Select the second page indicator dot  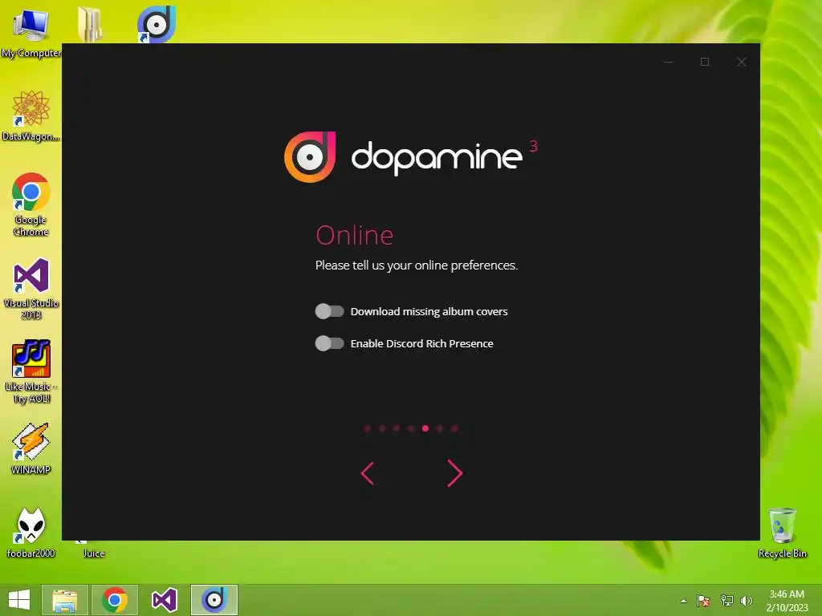(382, 428)
